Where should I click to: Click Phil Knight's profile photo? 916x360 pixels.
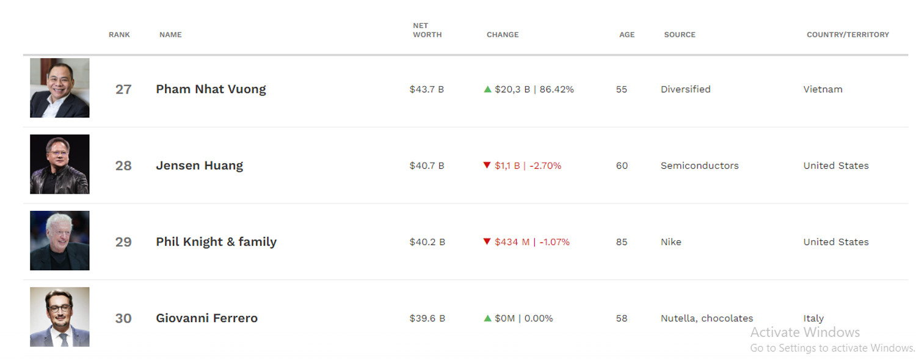60,241
